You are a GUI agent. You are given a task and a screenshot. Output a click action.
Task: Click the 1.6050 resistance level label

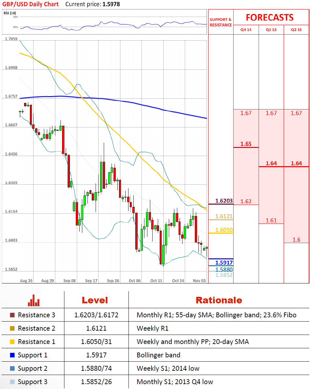(224, 230)
